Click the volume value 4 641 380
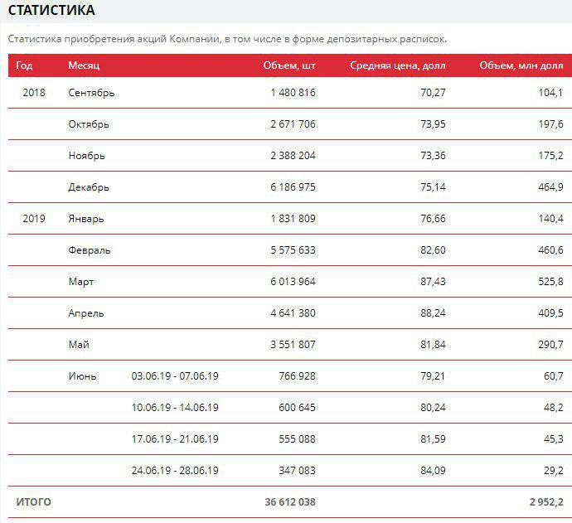The image size is (572, 523). [x=293, y=313]
